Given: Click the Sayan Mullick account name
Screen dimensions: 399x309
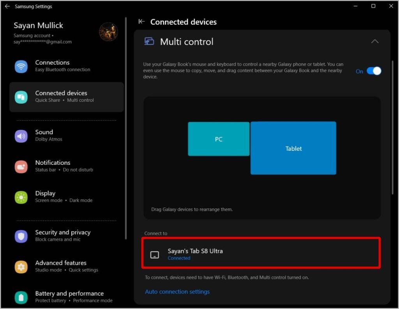Looking at the screenshot, I should click(39, 25).
